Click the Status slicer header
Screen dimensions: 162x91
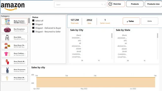coord(35,17)
